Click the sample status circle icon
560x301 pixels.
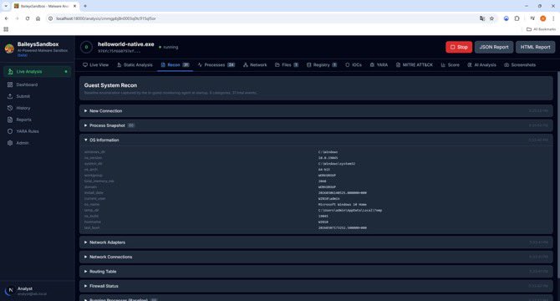click(x=86, y=47)
